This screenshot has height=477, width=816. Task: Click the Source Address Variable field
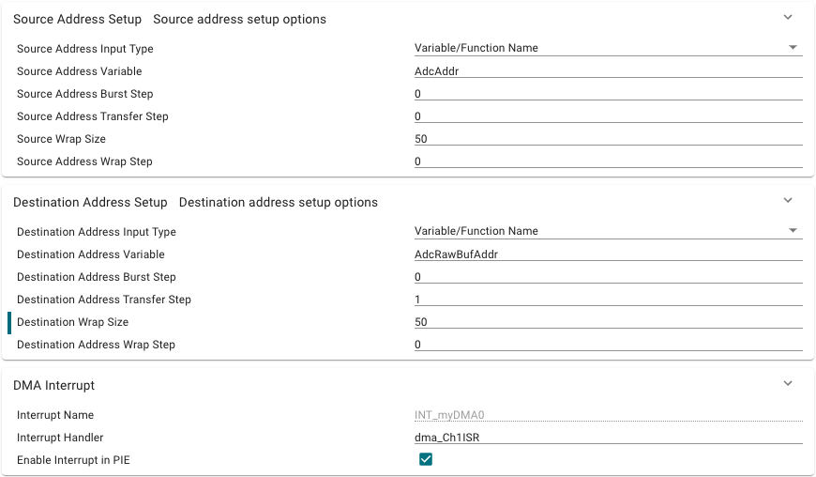[x=608, y=70]
